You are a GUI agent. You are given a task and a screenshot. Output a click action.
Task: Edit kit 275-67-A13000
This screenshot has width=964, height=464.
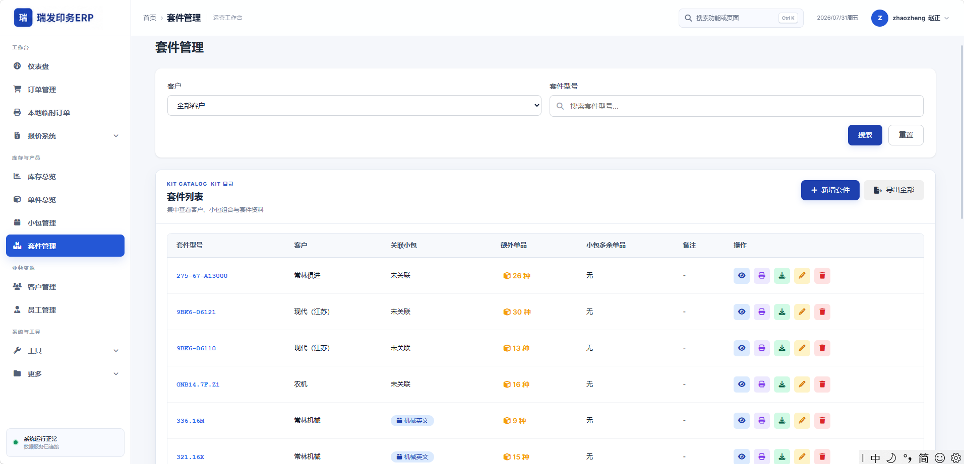pos(802,276)
